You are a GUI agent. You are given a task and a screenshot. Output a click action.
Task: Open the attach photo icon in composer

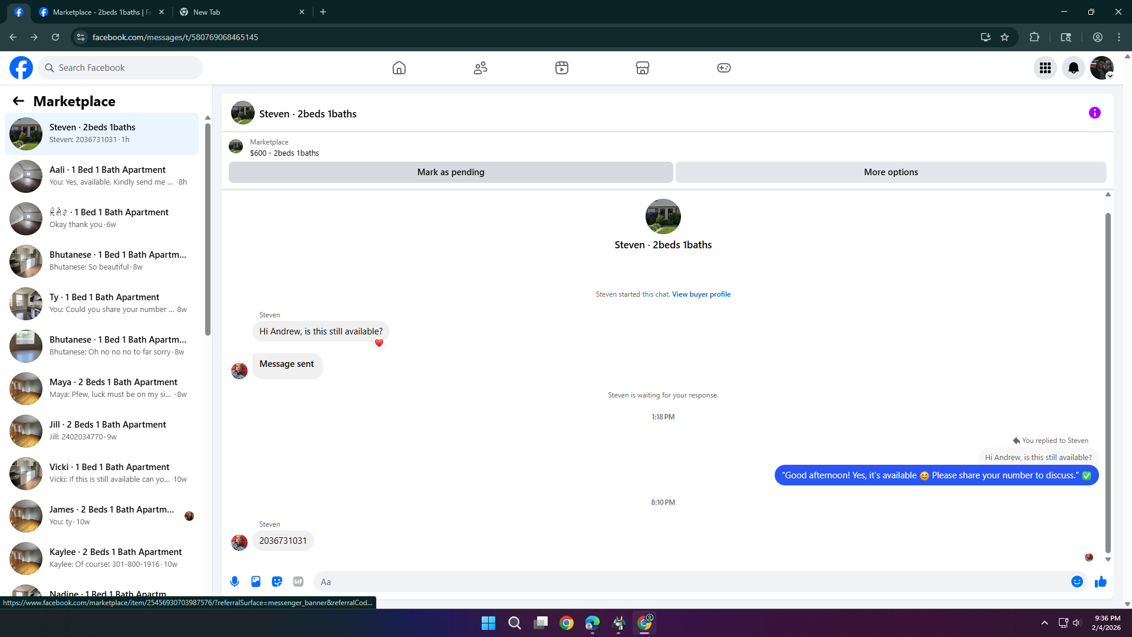coord(256,582)
